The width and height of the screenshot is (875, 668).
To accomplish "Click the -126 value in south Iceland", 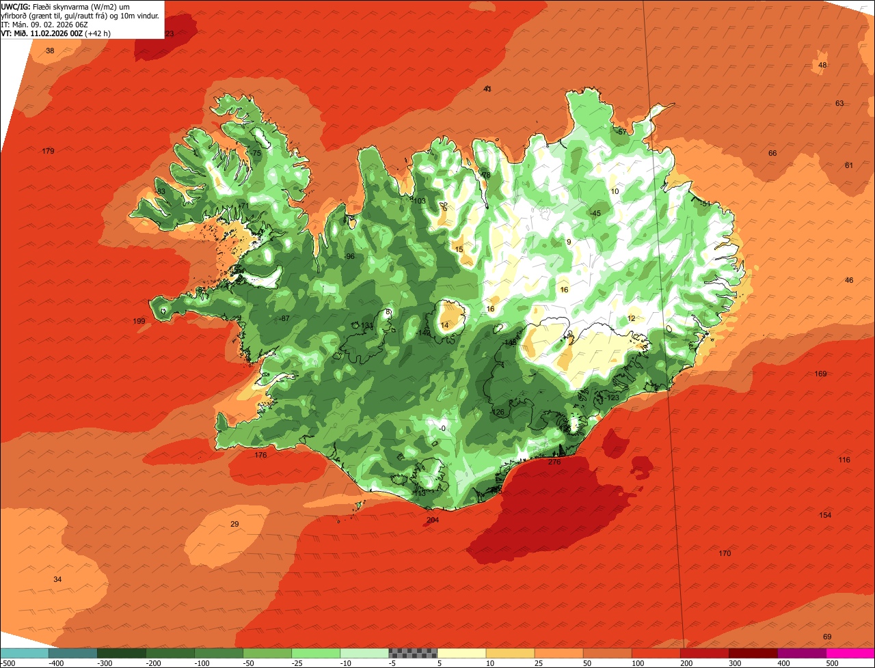I will [497, 413].
